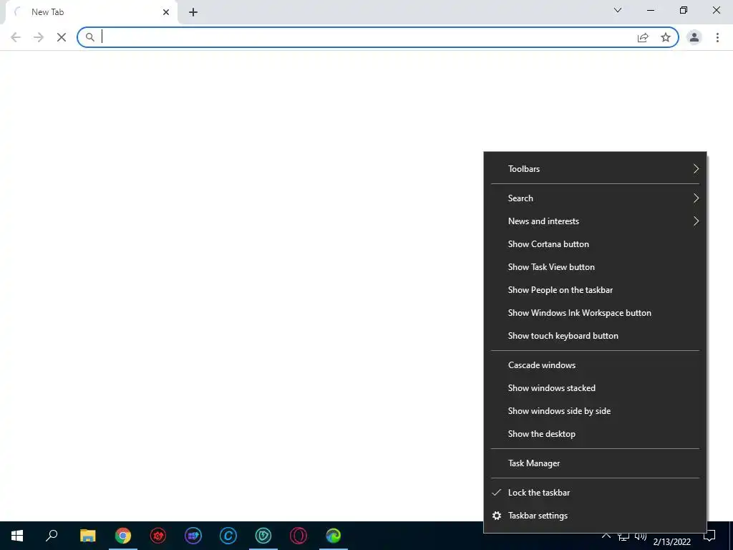Click the Taskbar settings gear icon
The height and width of the screenshot is (550, 733).
497,516
